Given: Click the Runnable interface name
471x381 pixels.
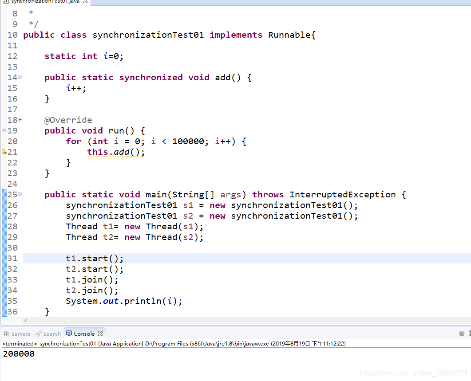Looking at the screenshot, I should pos(289,35).
